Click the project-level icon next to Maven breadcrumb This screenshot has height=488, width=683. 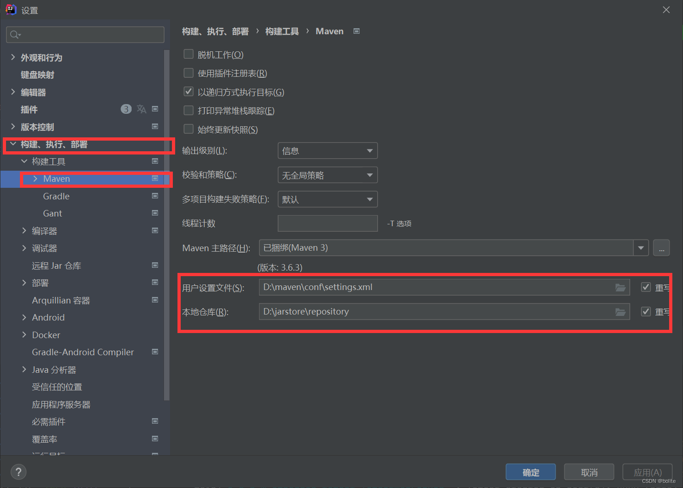(x=356, y=31)
